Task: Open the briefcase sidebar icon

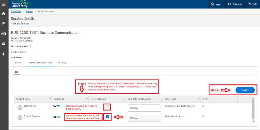Action: tap(4, 44)
